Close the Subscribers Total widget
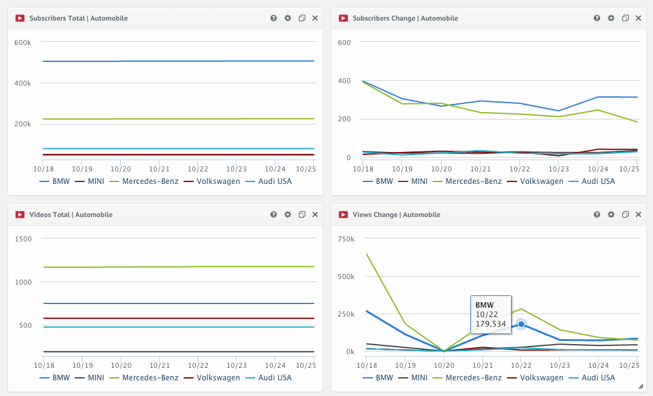This screenshot has width=653, height=396. click(315, 18)
